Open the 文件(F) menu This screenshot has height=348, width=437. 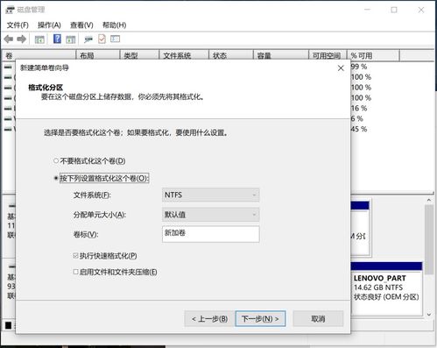18,25
